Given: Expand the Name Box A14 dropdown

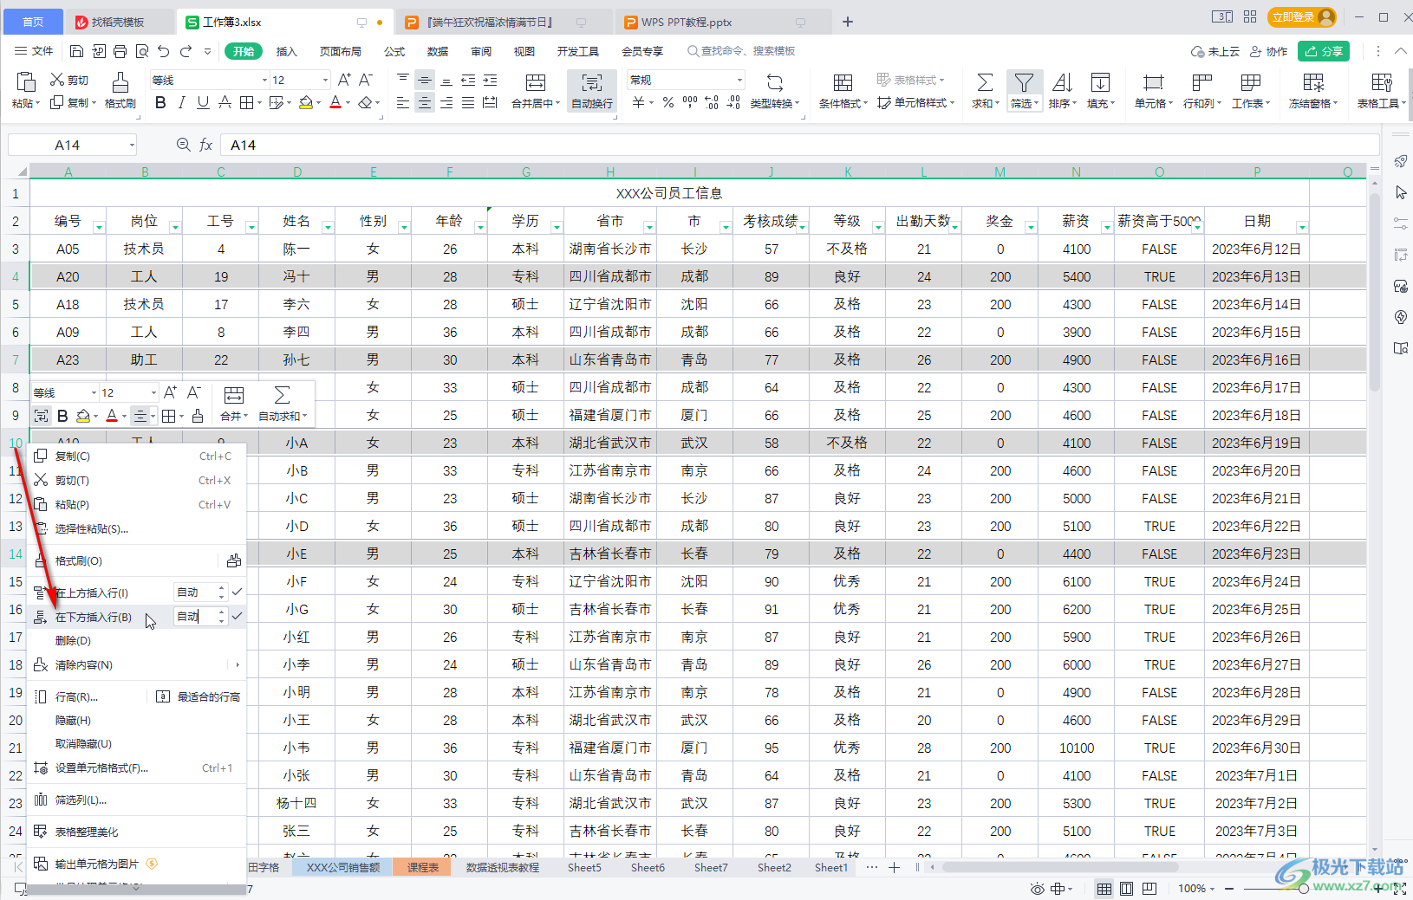Looking at the screenshot, I should click(x=132, y=145).
